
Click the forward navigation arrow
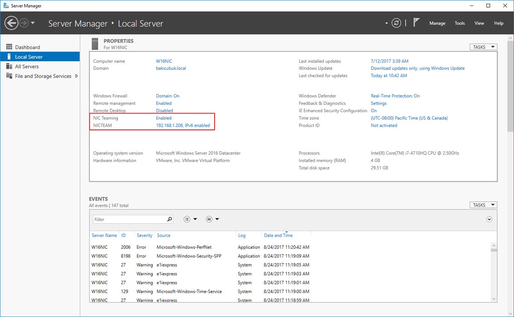(24, 23)
